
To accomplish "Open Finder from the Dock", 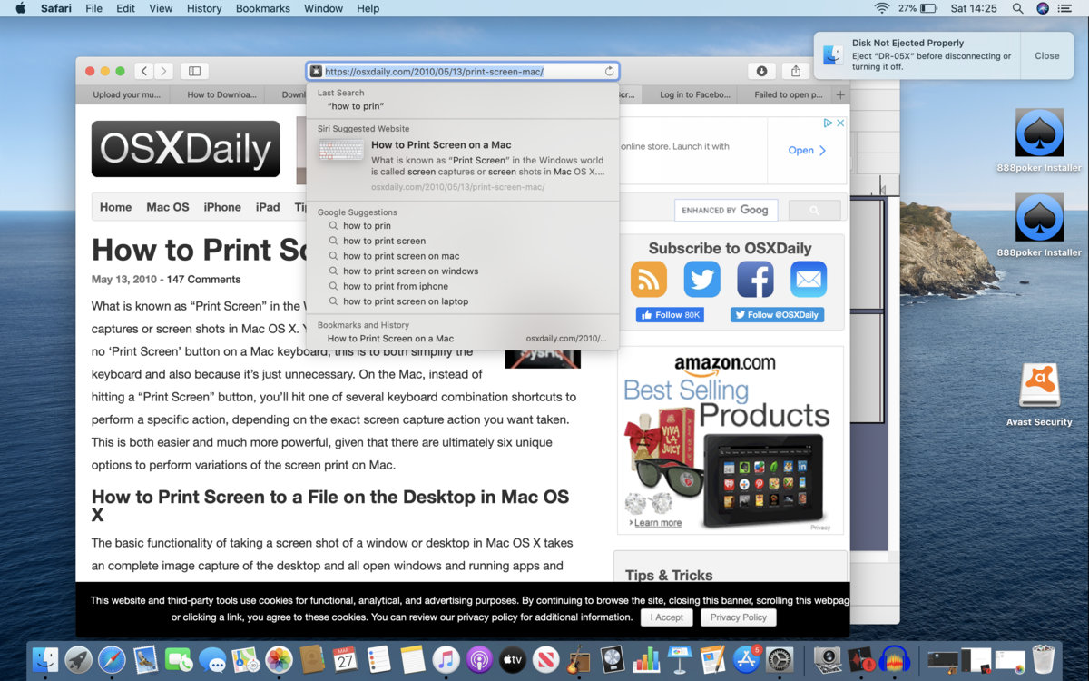I will (45, 659).
